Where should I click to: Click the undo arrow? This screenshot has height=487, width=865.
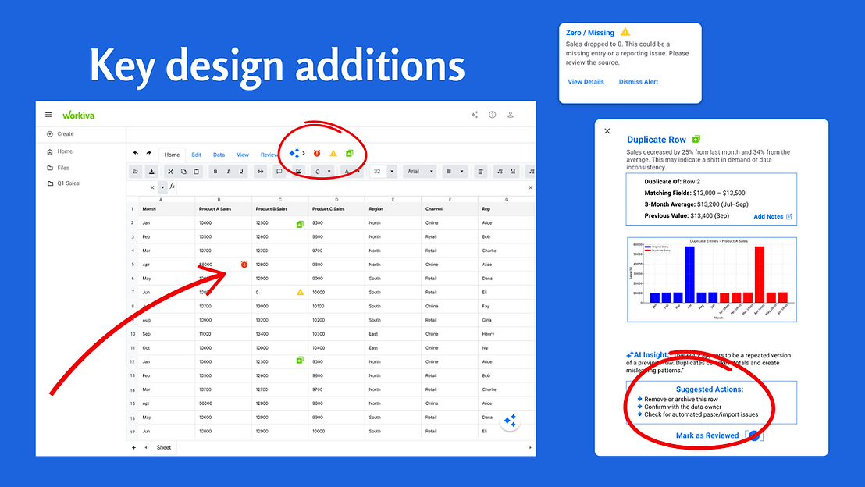pyautogui.click(x=136, y=153)
